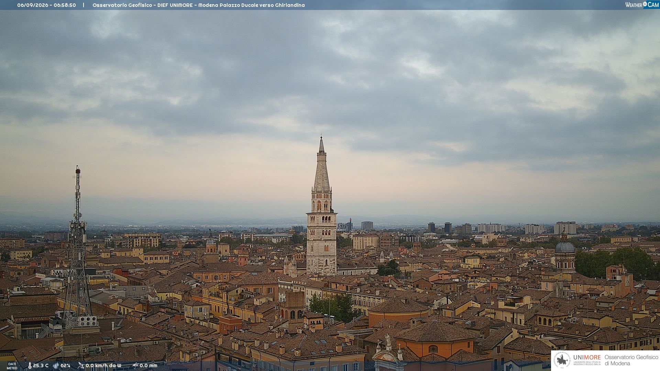660x371 pixels.
Task: Click the WeatherCam logo in the top corner
Action: 642,5
